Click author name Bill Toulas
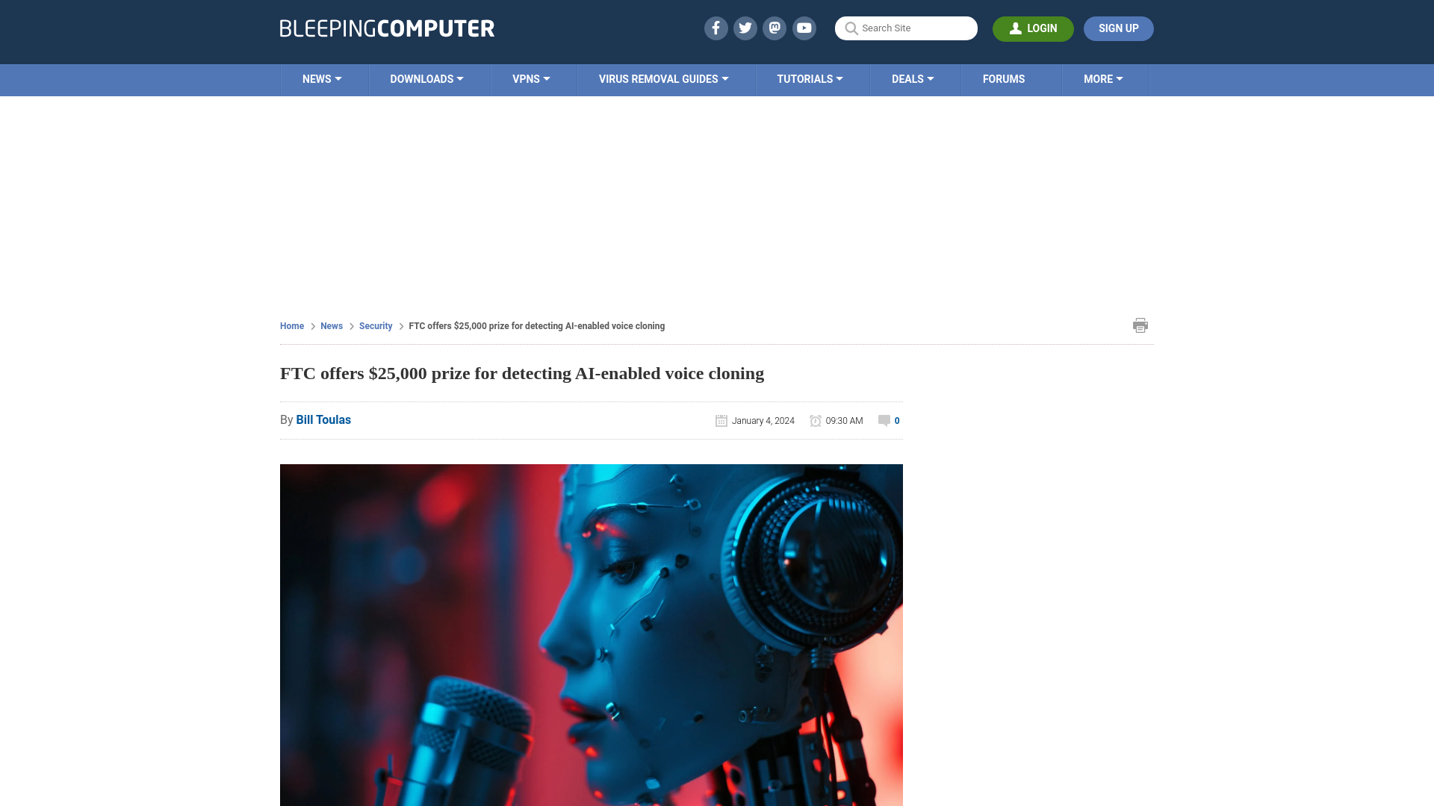 tap(323, 419)
